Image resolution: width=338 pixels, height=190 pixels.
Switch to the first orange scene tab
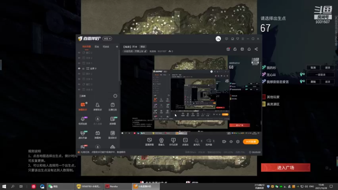(87, 47)
